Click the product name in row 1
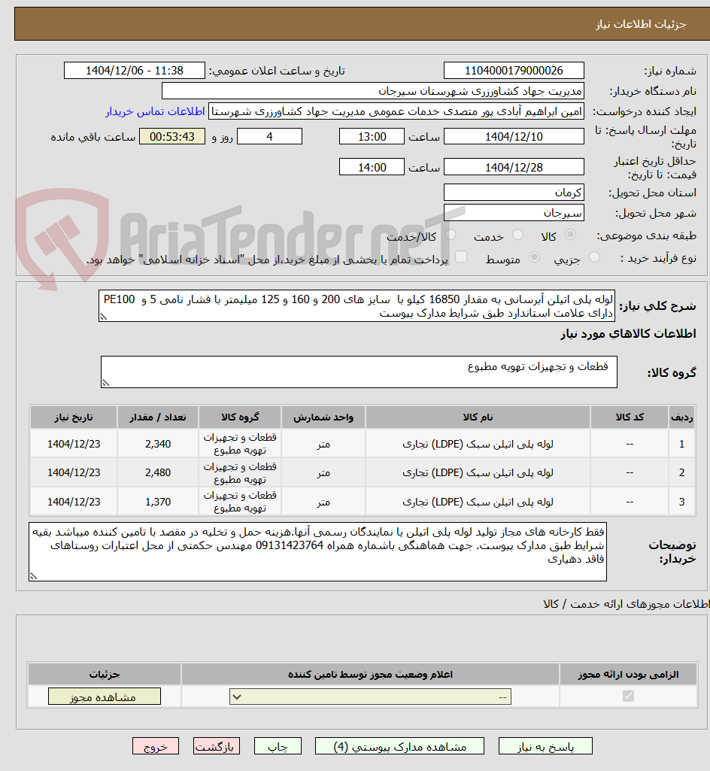This screenshot has height=771, width=710. coord(478,444)
